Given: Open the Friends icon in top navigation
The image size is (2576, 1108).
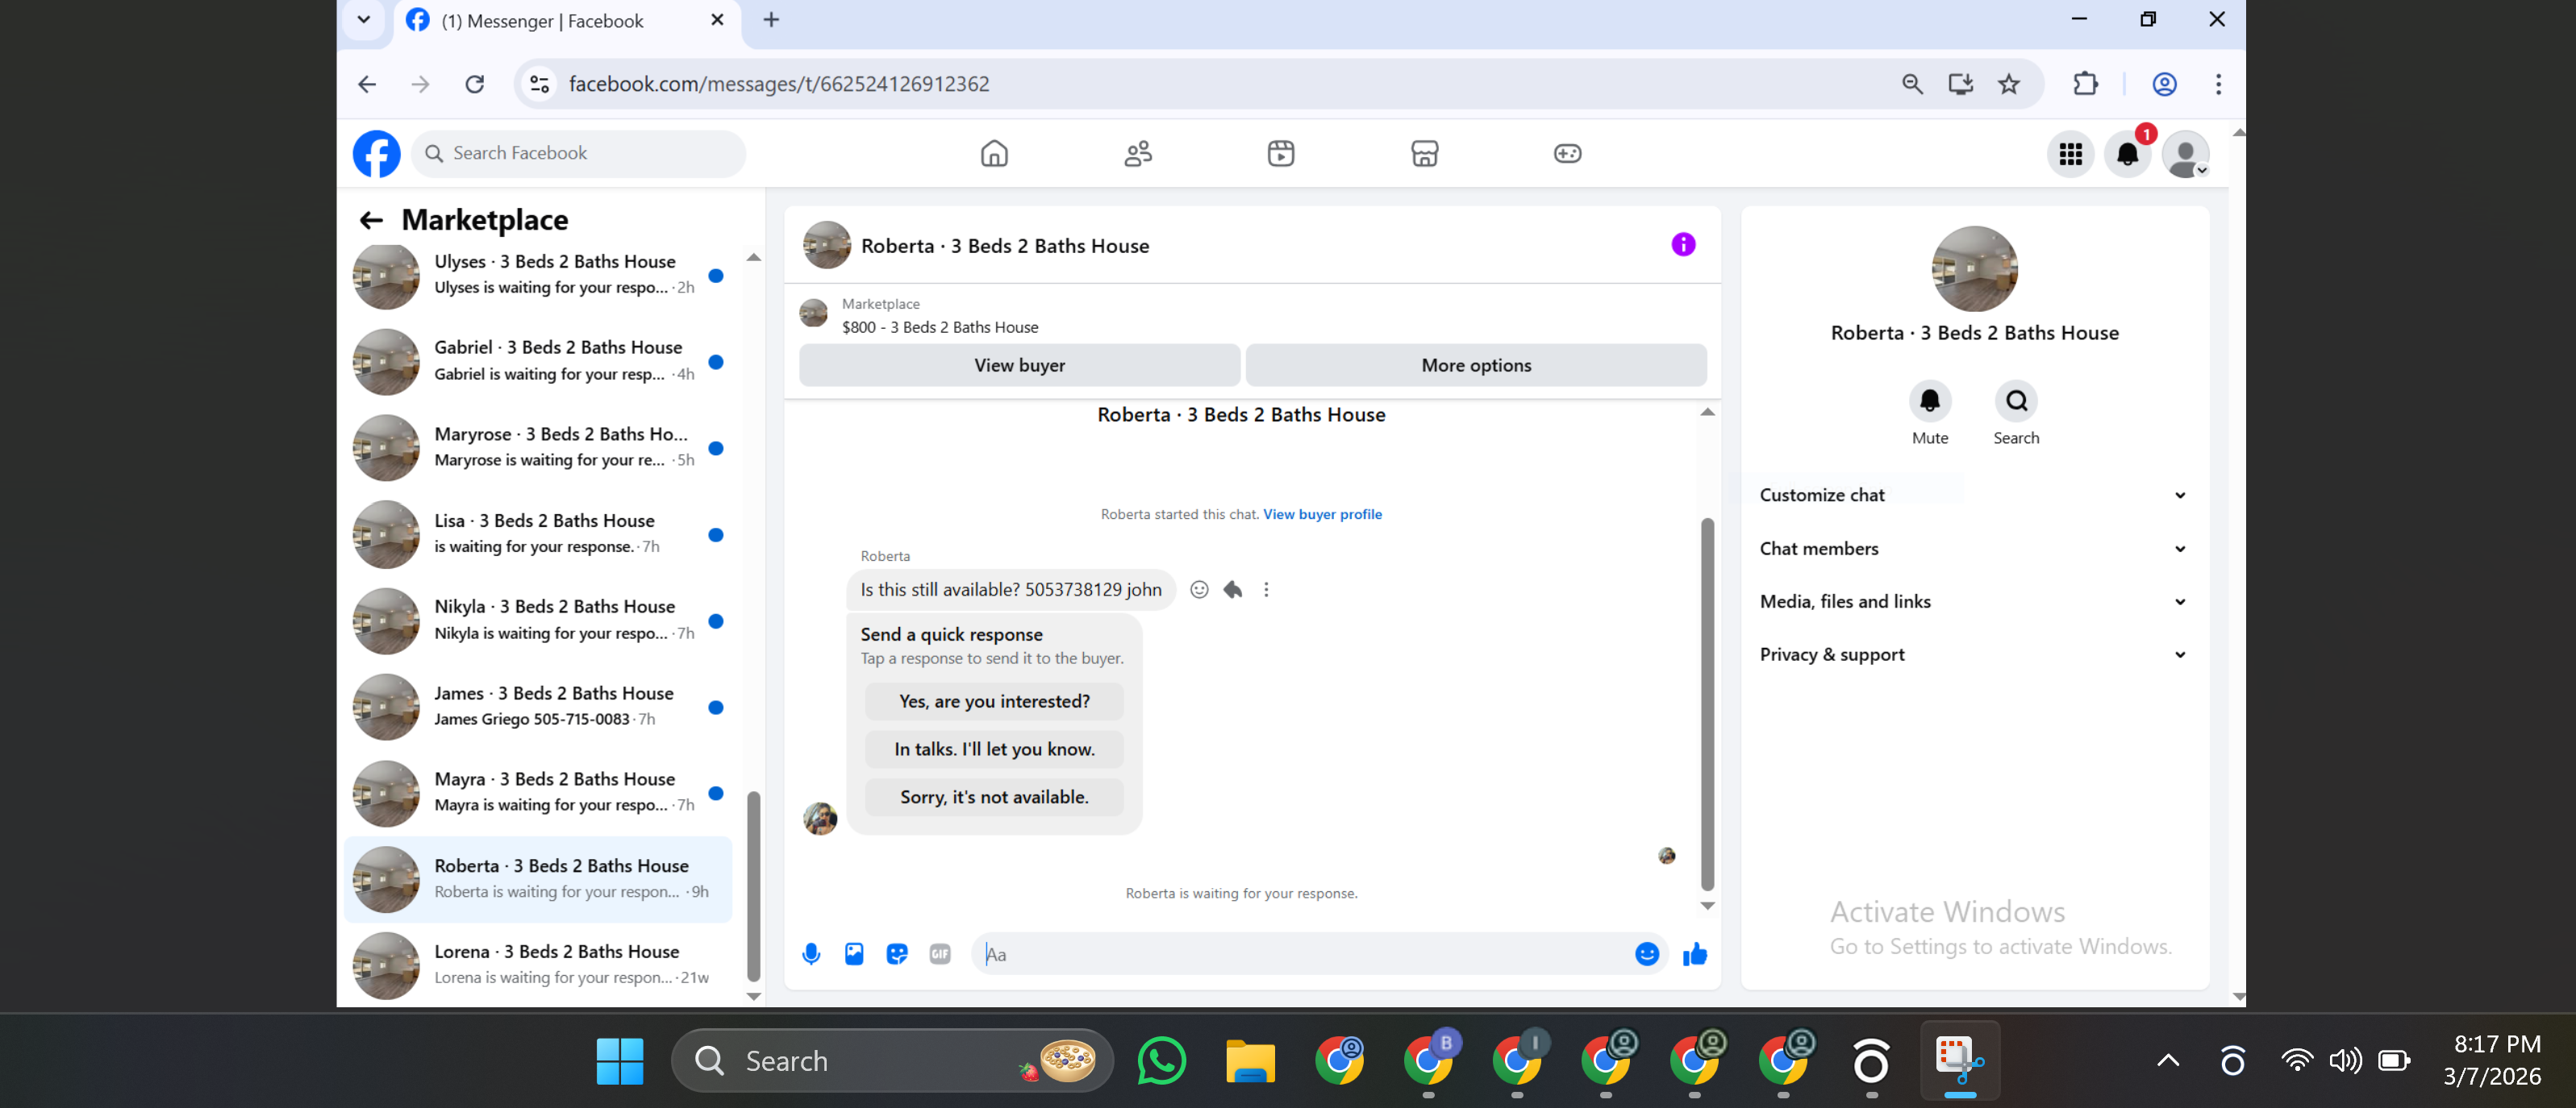Looking at the screenshot, I should [1138, 154].
